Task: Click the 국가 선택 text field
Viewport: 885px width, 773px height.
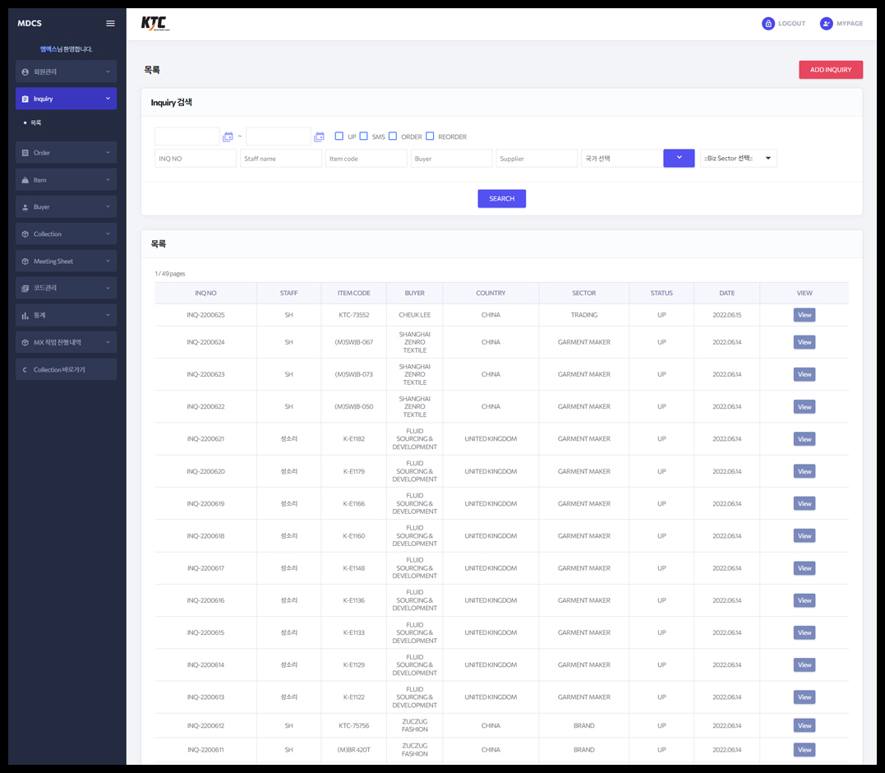Action: pyautogui.click(x=622, y=159)
